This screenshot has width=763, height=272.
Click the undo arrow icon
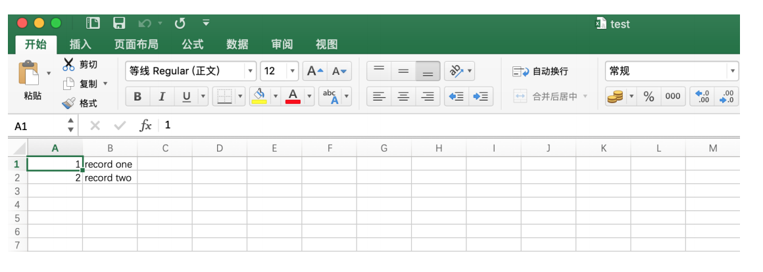[x=145, y=23]
